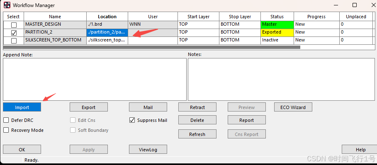
Task: Open the ViewLog button
Action: coord(148,149)
